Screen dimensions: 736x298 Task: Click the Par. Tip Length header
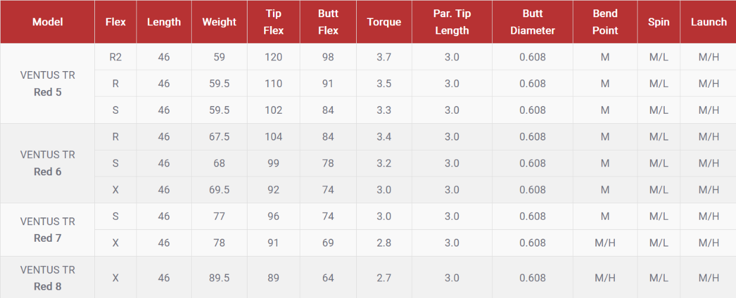(452, 22)
